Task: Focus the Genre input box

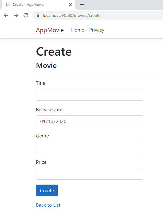Action: point(90,148)
